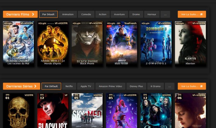Click VF+VOSTFR badge on Klienten poster

[x=199, y=23]
